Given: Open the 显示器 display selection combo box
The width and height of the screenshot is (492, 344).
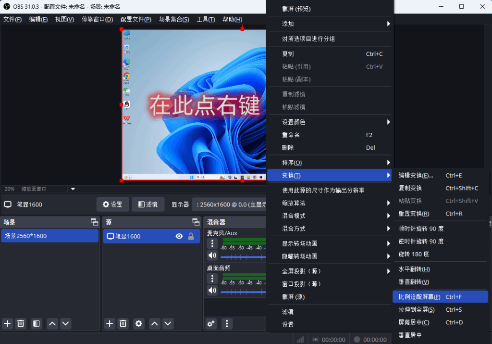Looking at the screenshot, I should [x=229, y=204].
